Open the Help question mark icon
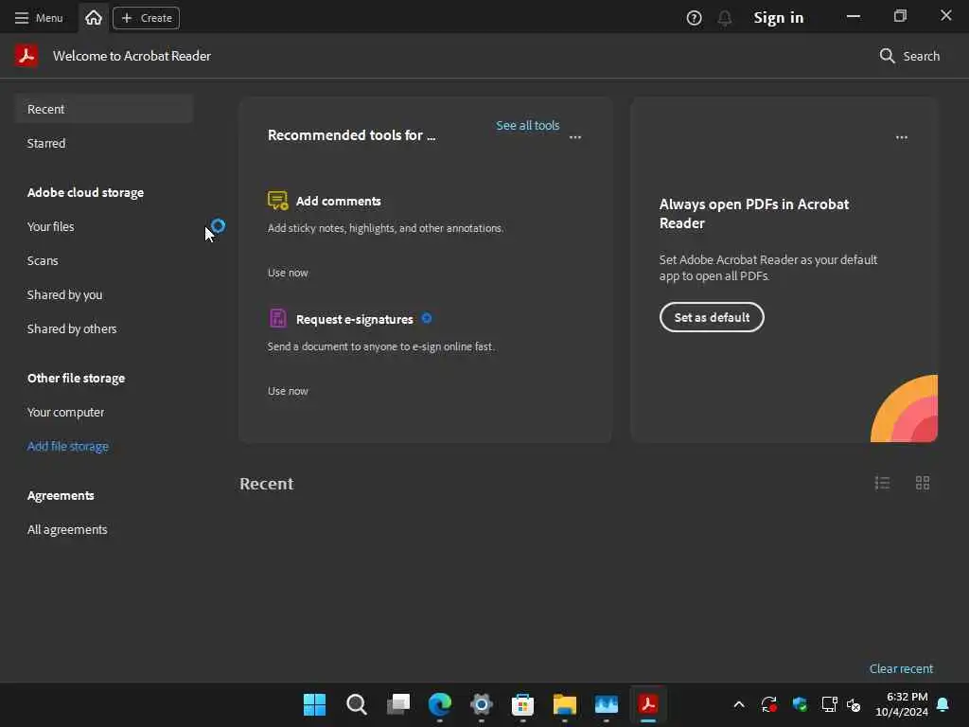The height and width of the screenshot is (727, 969). click(694, 18)
